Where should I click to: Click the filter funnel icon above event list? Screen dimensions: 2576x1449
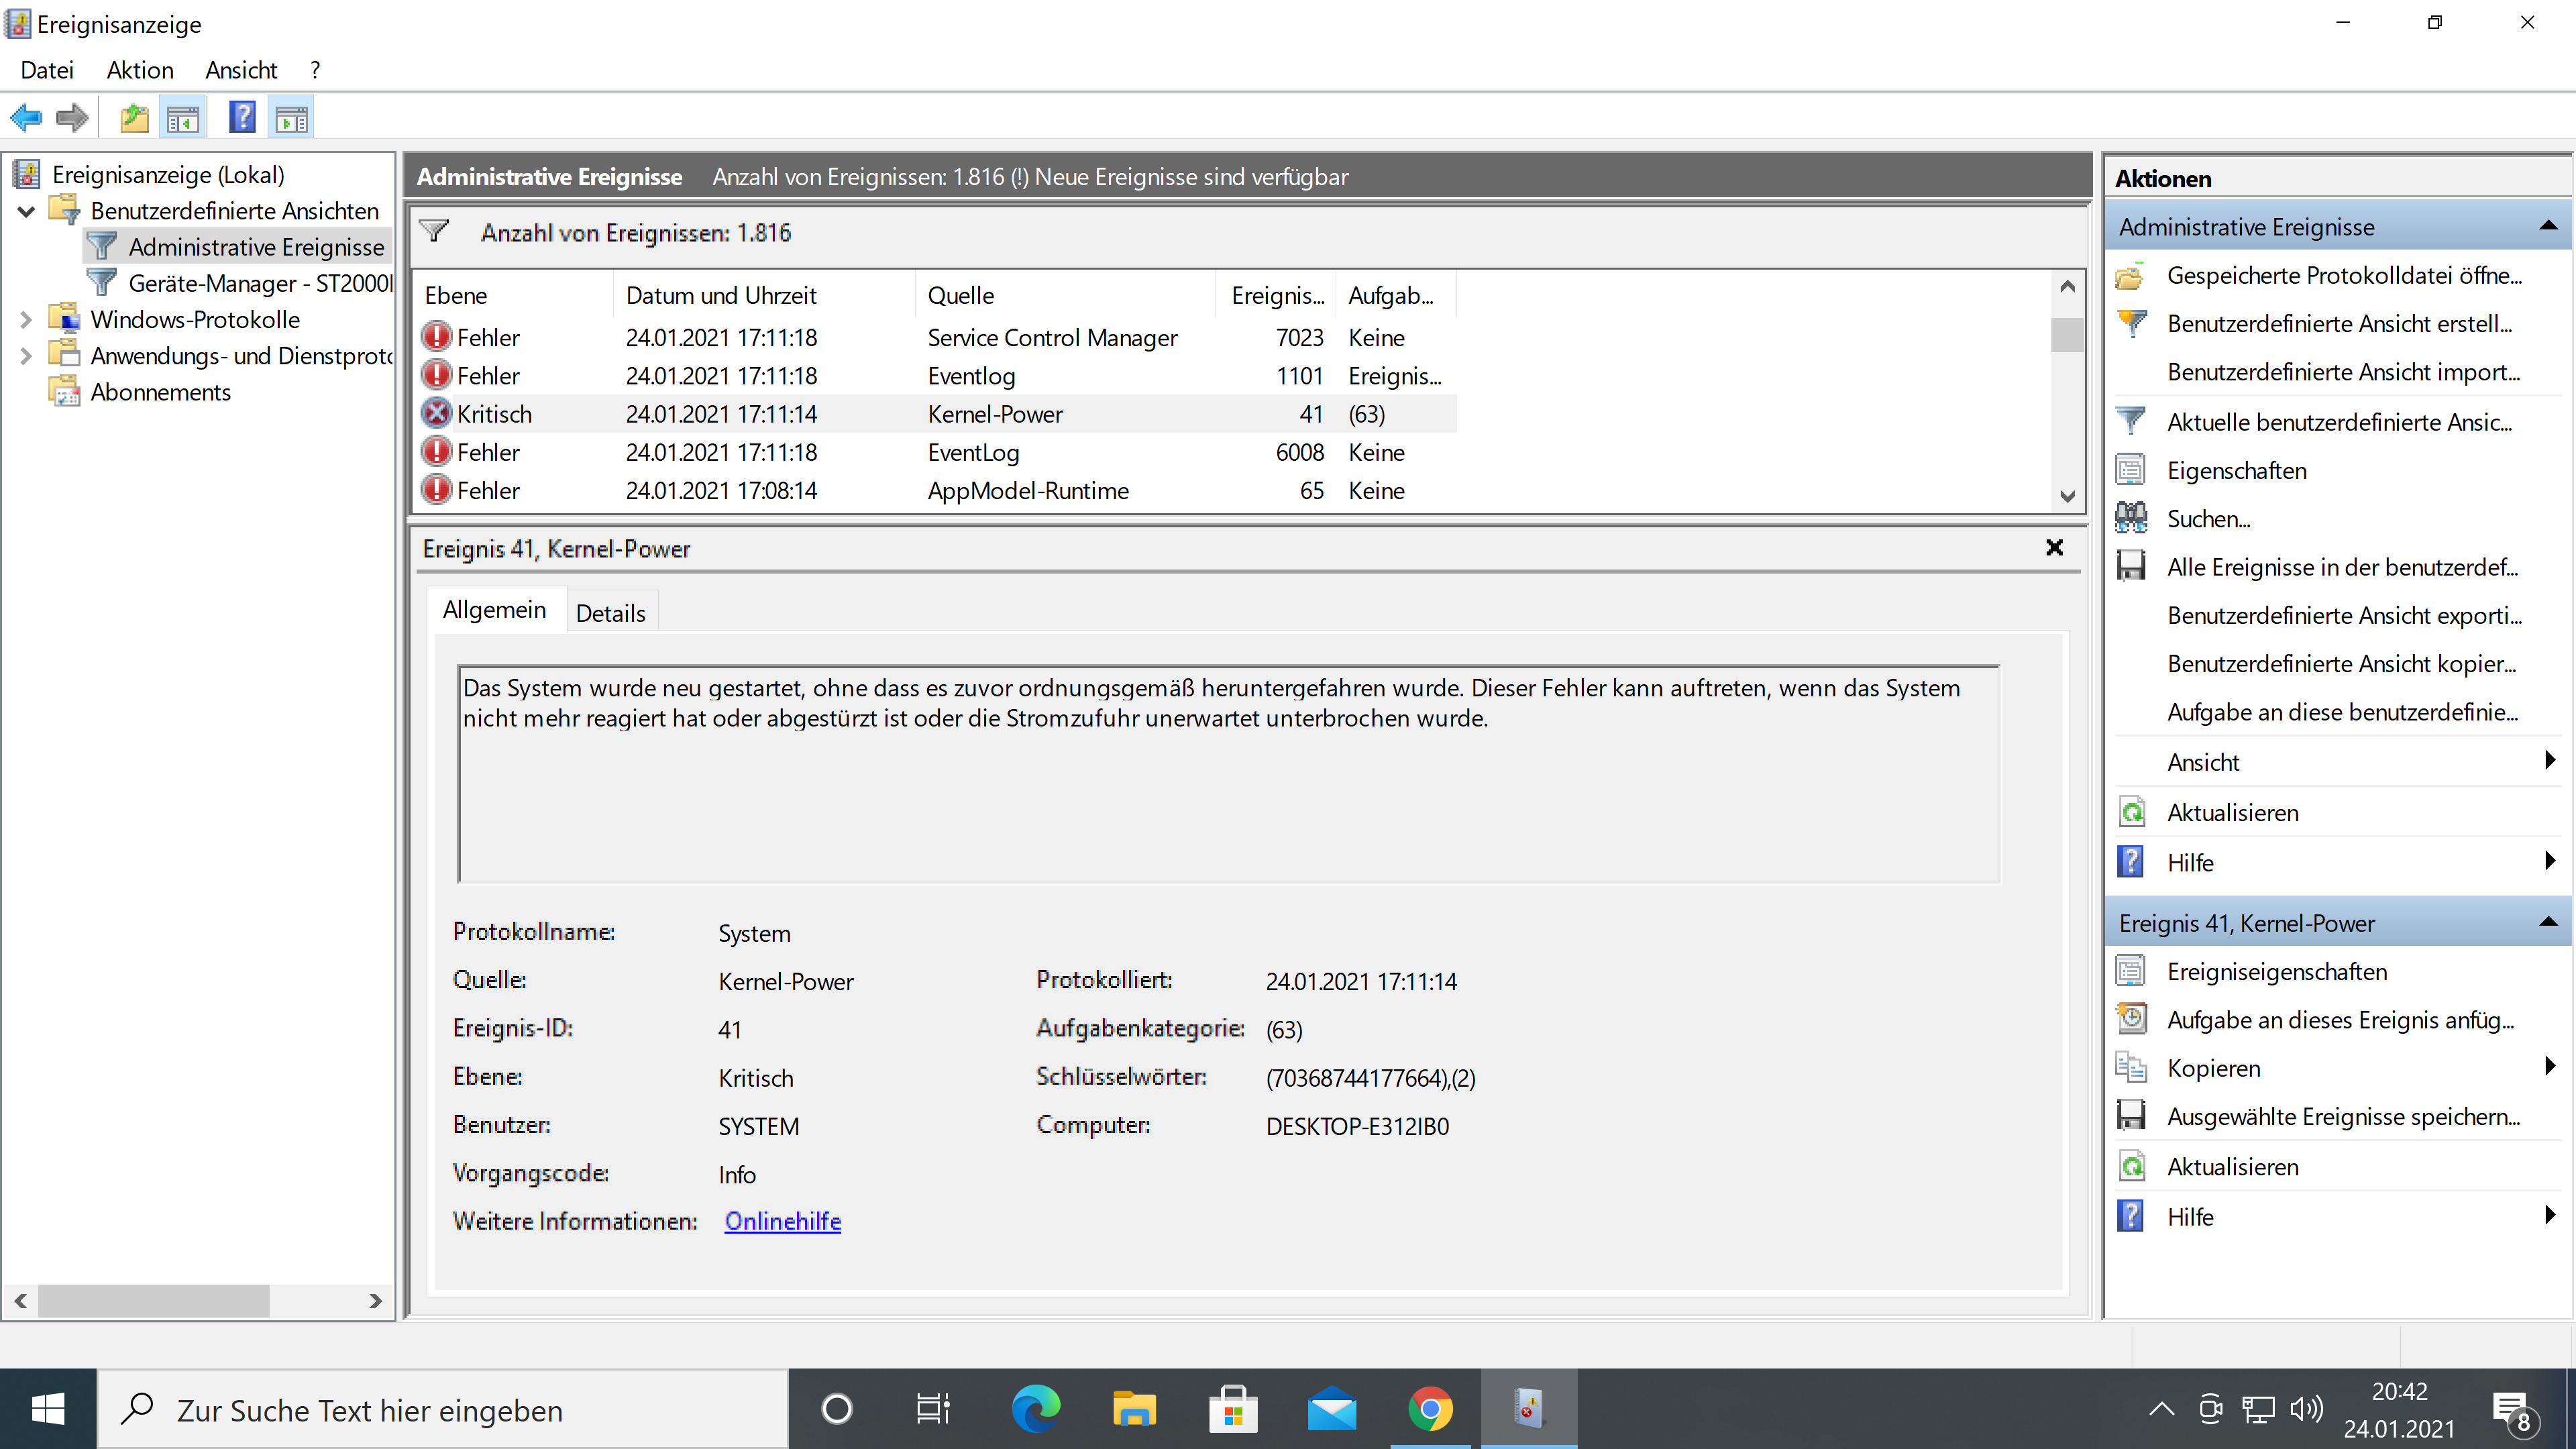pyautogui.click(x=434, y=231)
